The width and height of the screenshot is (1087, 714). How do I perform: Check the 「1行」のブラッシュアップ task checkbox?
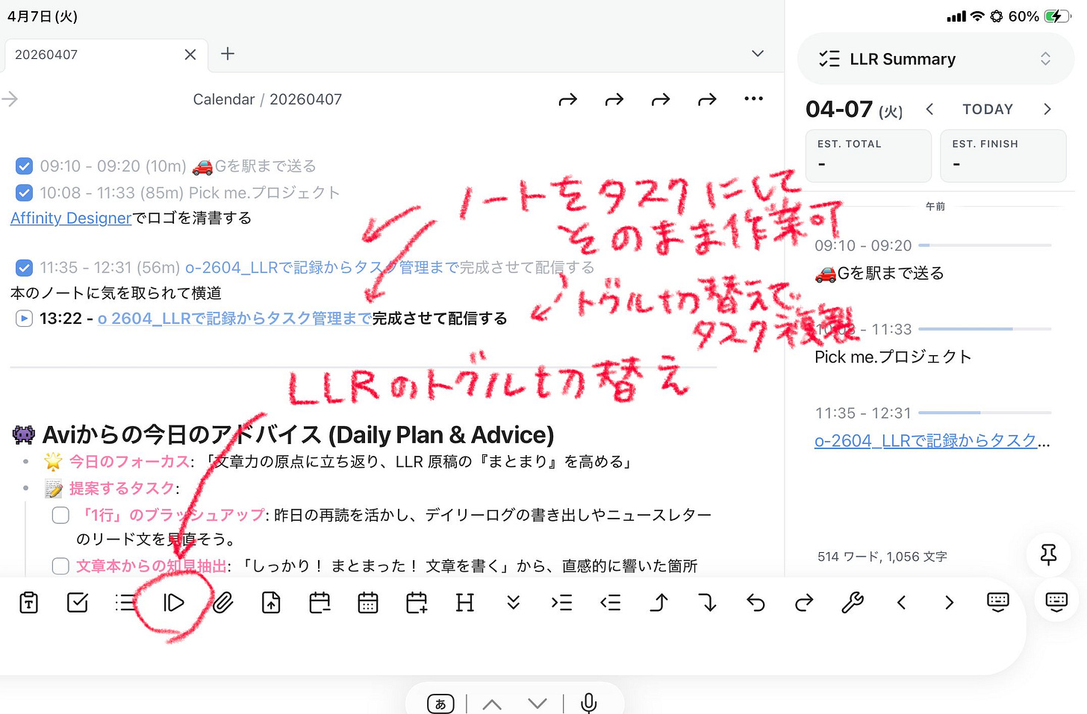[x=60, y=515]
